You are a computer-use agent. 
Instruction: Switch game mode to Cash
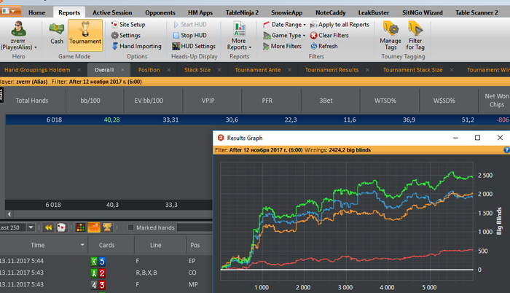click(x=57, y=34)
